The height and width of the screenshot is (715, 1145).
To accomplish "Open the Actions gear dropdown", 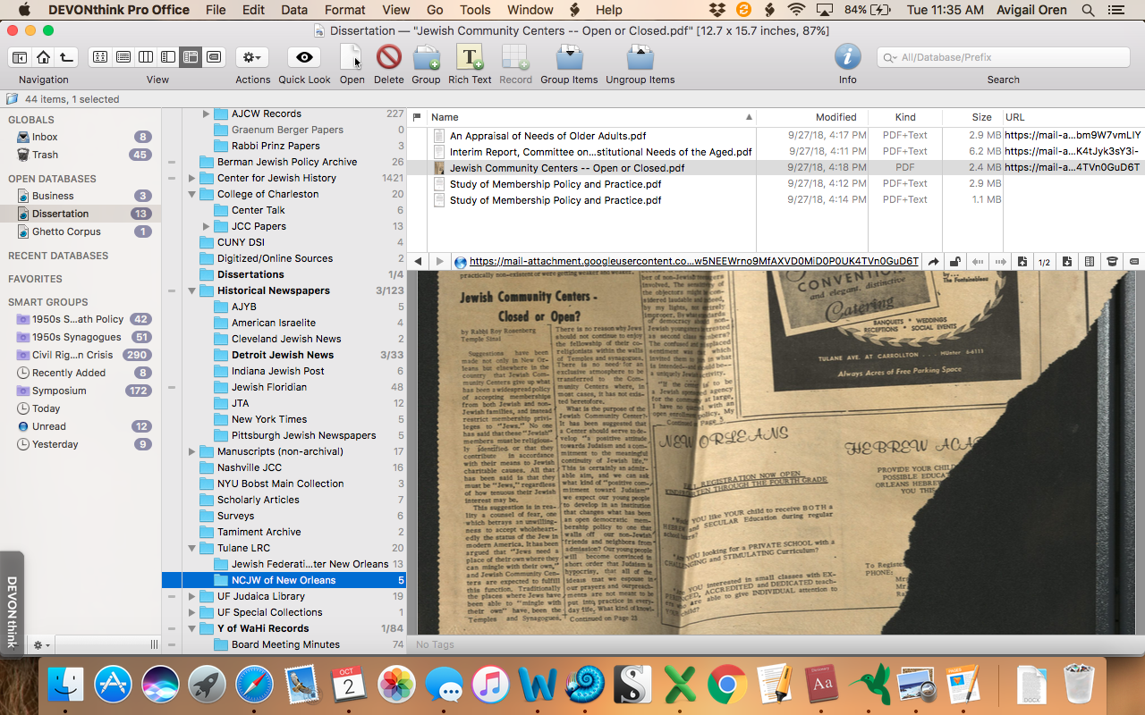I will pyautogui.click(x=252, y=57).
